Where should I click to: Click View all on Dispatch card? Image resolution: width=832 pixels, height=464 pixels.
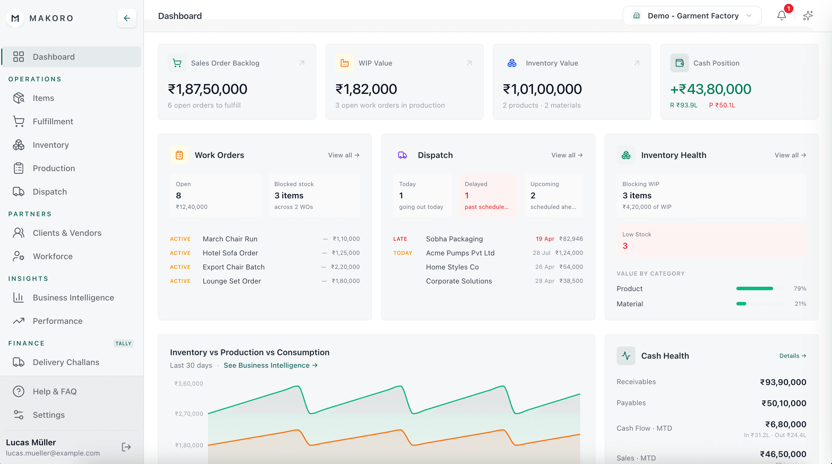tap(567, 155)
